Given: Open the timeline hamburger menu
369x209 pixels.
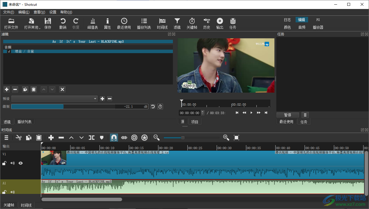Looking at the screenshot, I should pos(6,138).
